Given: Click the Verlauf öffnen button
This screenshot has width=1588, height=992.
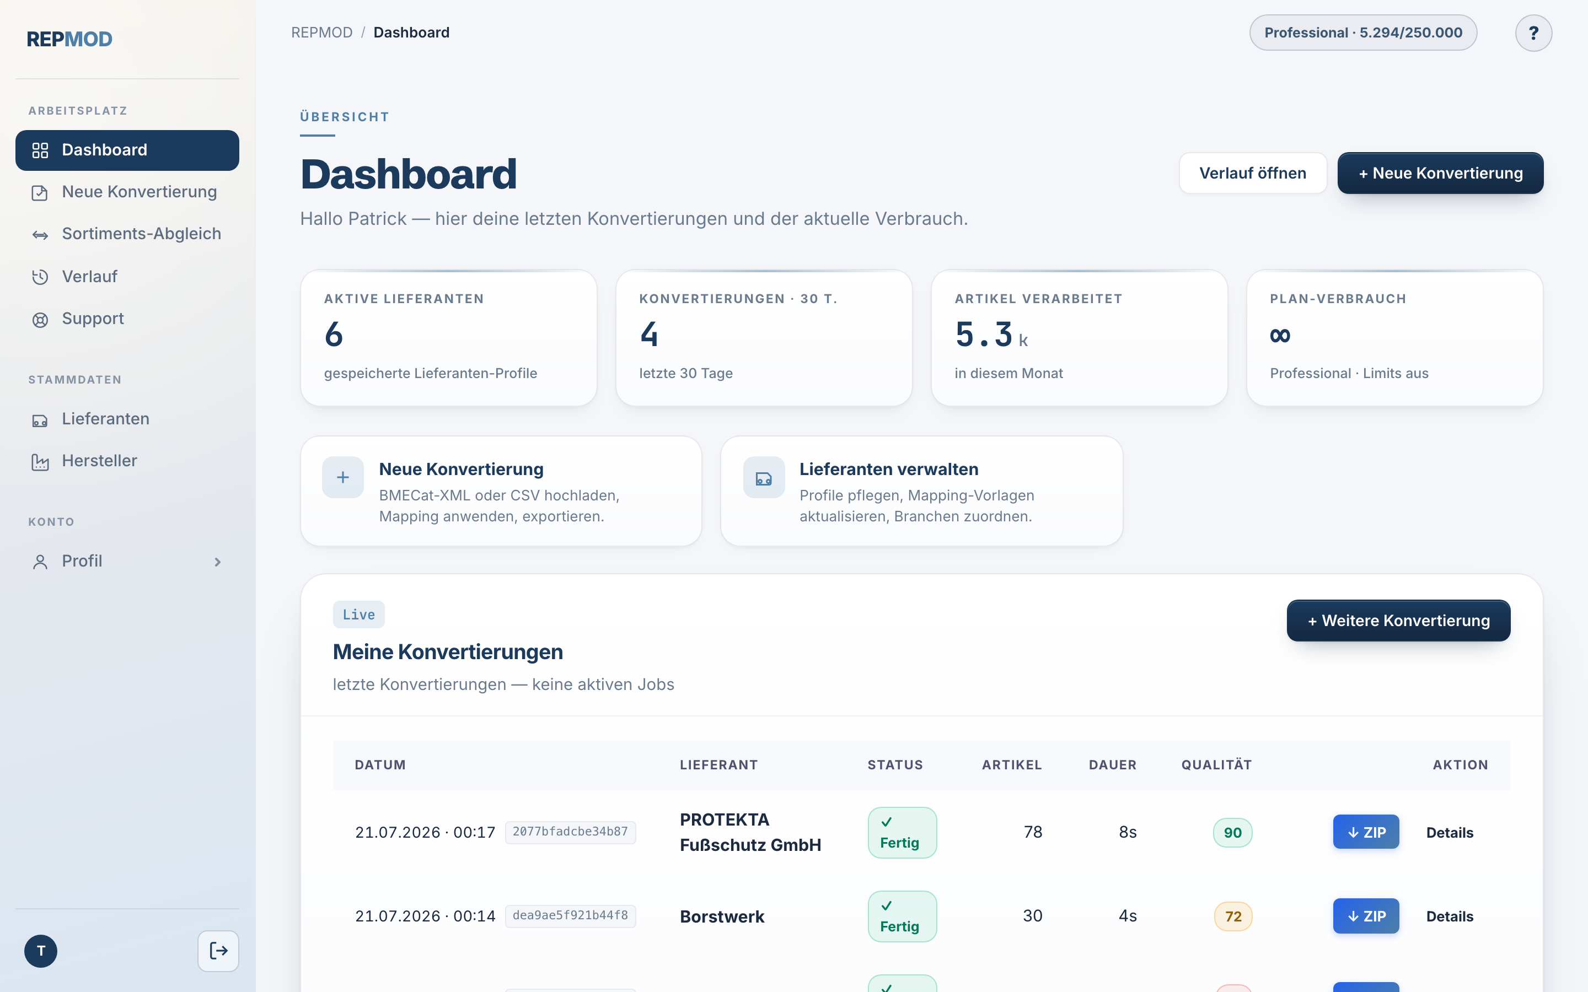Looking at the screenshot, I should pyautogui.click(x=1253, y=173).
